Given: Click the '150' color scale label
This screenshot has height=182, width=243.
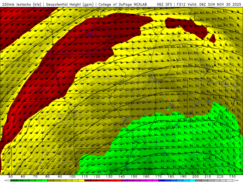Looking at the screenshot, I should [134, 177].
